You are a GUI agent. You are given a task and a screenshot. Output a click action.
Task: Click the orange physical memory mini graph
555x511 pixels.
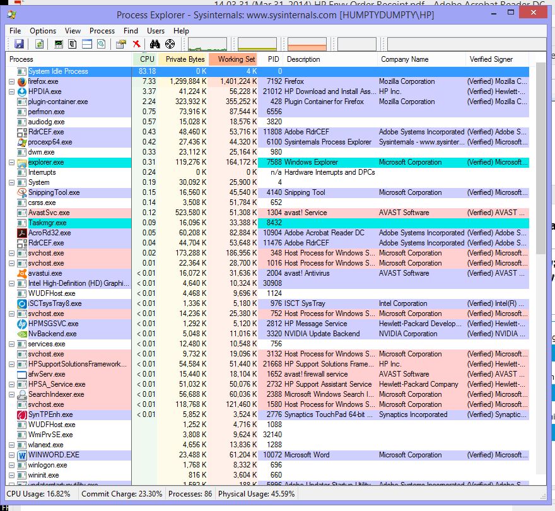[x=307, y=44]
